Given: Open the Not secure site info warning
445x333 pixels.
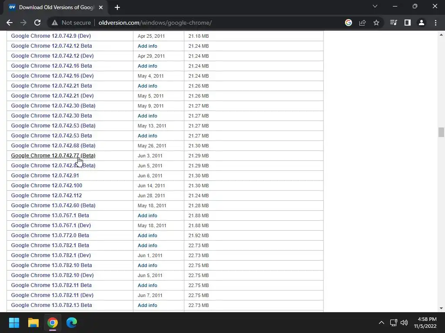Looking at the screenshot, I should click(71, 23).
